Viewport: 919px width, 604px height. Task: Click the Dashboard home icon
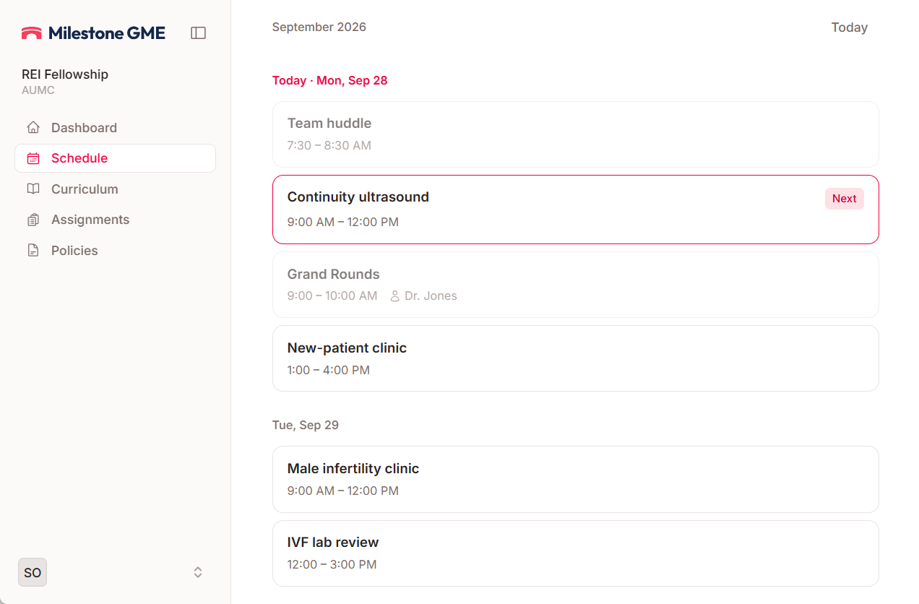tap(33, 128)
